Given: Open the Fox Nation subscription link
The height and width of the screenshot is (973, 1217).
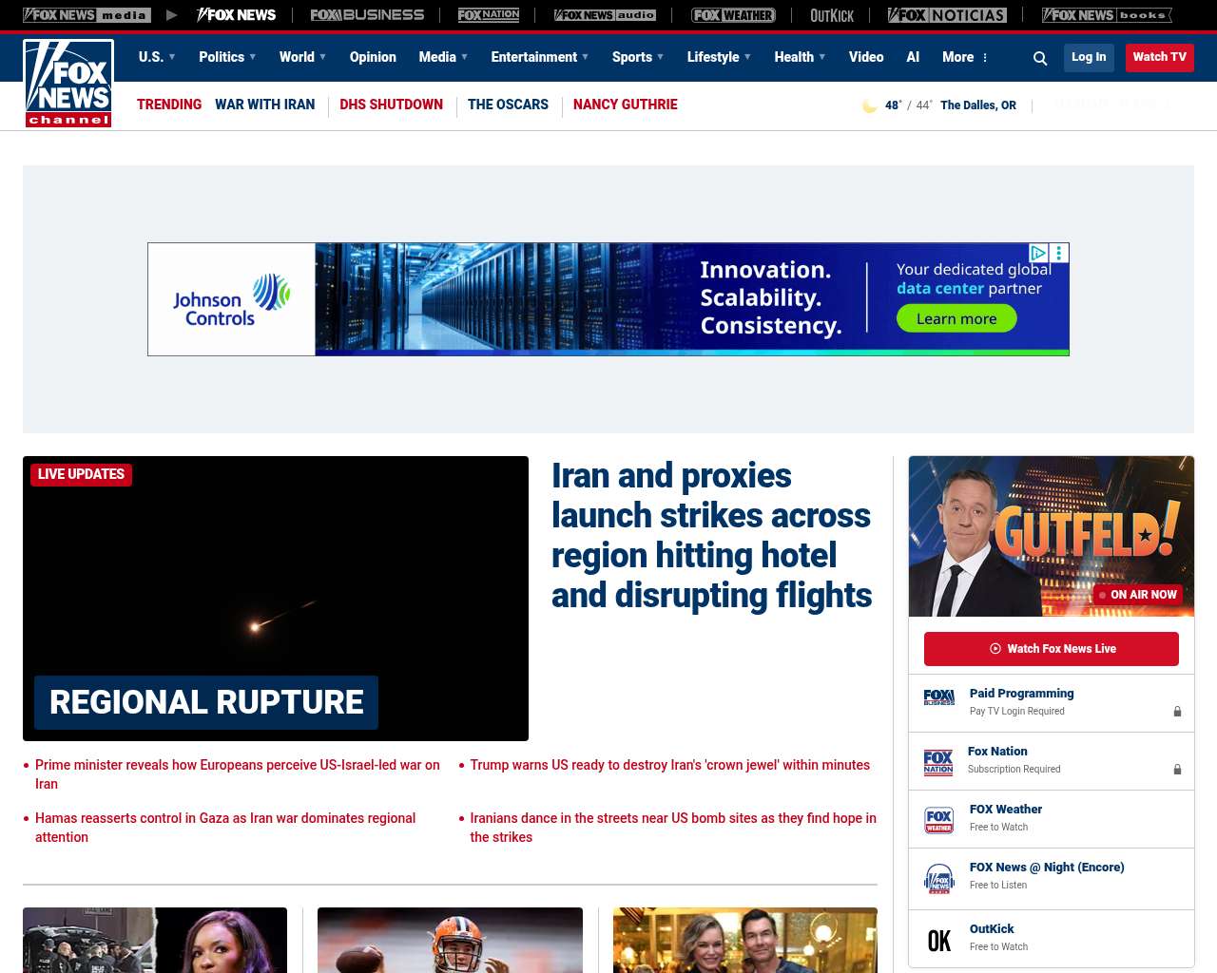Looking at the screenshot, I should [997, 752].
